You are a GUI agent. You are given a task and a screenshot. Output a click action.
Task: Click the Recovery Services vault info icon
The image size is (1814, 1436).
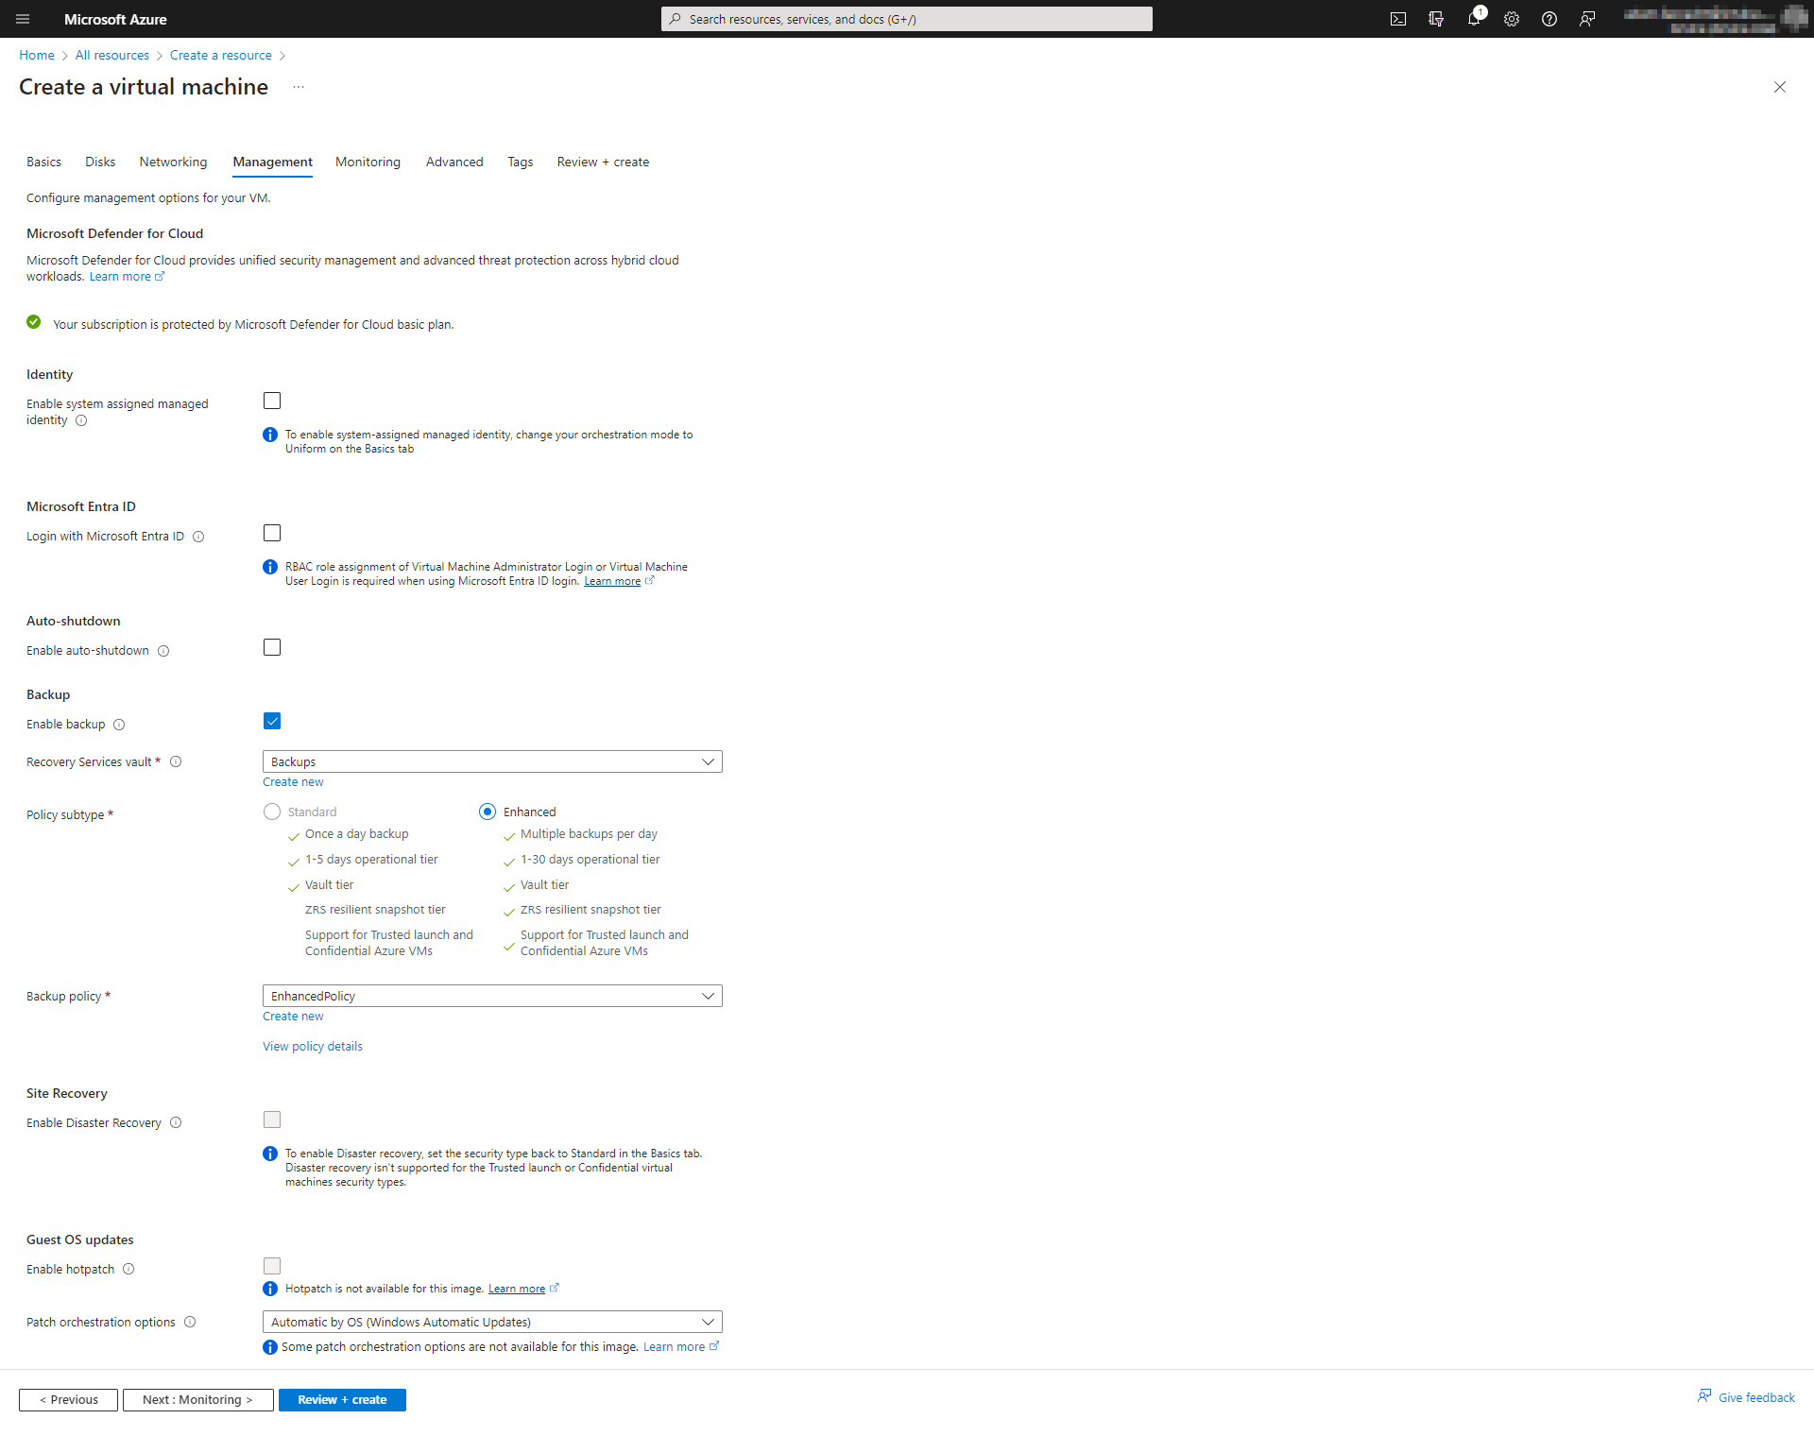[x=175, y=761]
